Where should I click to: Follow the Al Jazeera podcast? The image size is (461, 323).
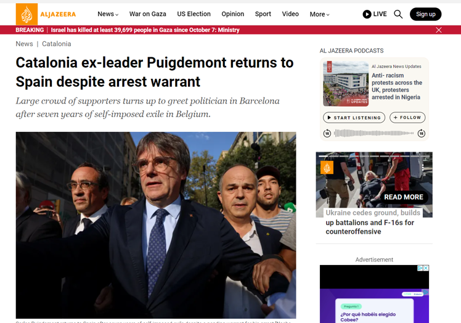pyautogui.click(x=407, y=117)
